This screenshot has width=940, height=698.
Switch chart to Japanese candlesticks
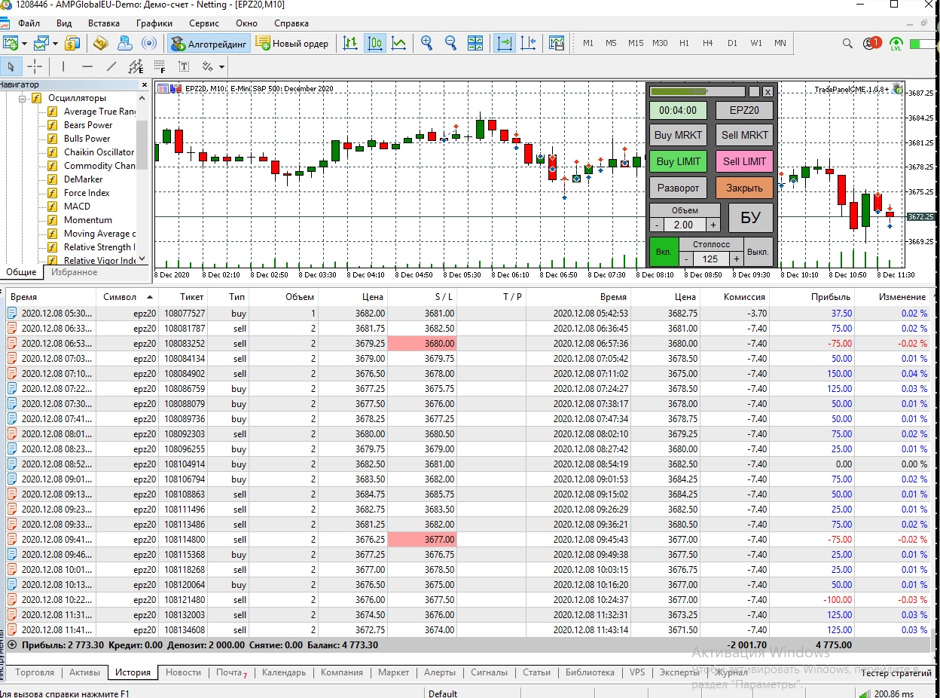tap(375, 43)
